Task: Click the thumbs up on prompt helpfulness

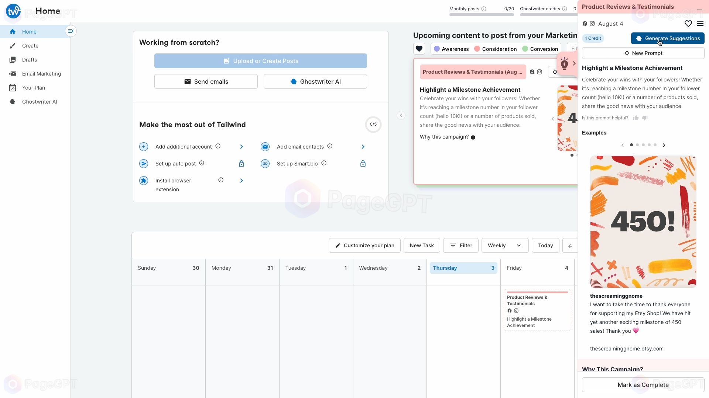Action: point(636,117)
